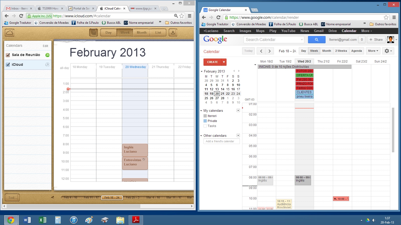The height and width of the screenshot is (225, 401).
Task: Go to previous week in Google Calendar
Action: pos(261,51)
